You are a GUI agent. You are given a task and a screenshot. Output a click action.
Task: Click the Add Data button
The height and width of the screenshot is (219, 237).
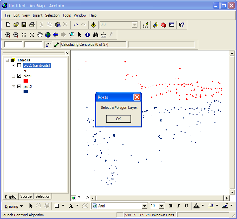click(x=94, y=25)
